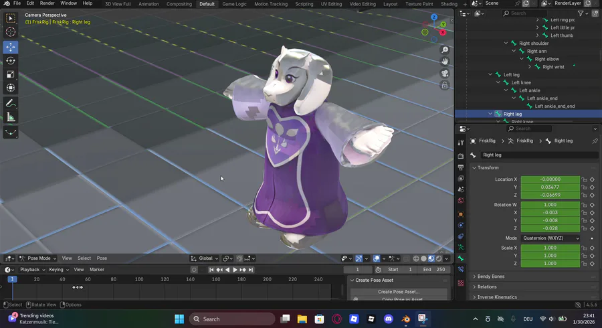The image size is (602, 328).
Task: Choose the Annotate pencil tool
Action: point(11,103)
